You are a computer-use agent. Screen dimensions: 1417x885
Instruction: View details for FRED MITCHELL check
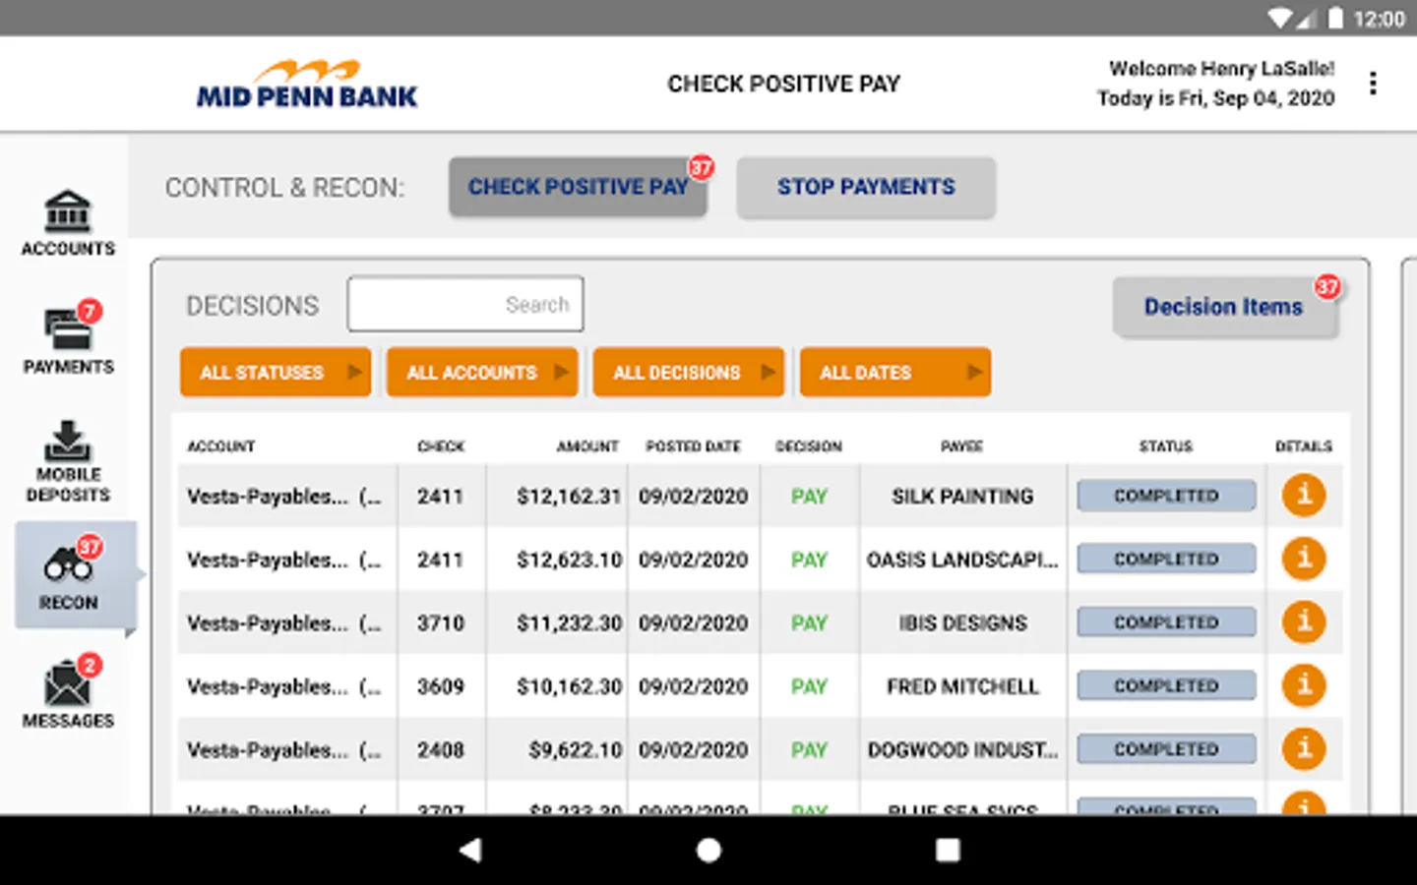tap(1304, 685)
